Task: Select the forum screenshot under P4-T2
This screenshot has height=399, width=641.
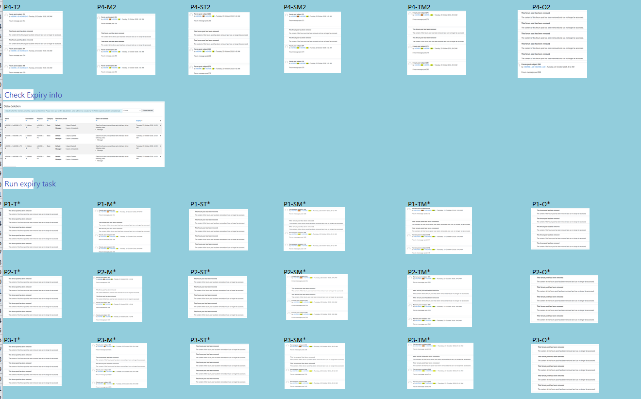Action: (x=34, y=43)
